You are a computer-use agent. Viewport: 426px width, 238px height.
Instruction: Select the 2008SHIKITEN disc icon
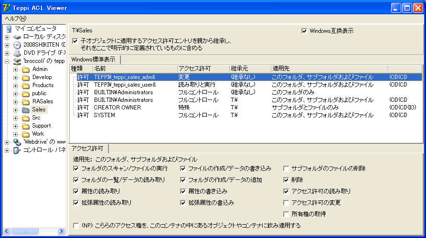[17, 45]
